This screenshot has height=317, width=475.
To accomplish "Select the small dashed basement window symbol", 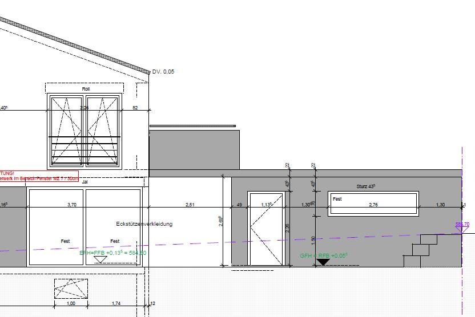I will coord(71,288).
